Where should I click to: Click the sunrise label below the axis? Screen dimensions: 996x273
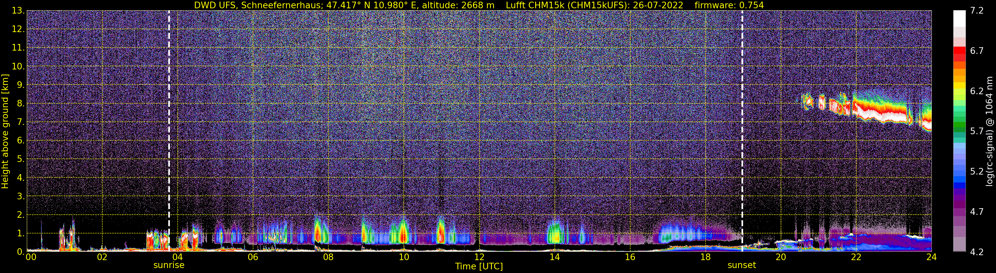click(x=169, y=265)
